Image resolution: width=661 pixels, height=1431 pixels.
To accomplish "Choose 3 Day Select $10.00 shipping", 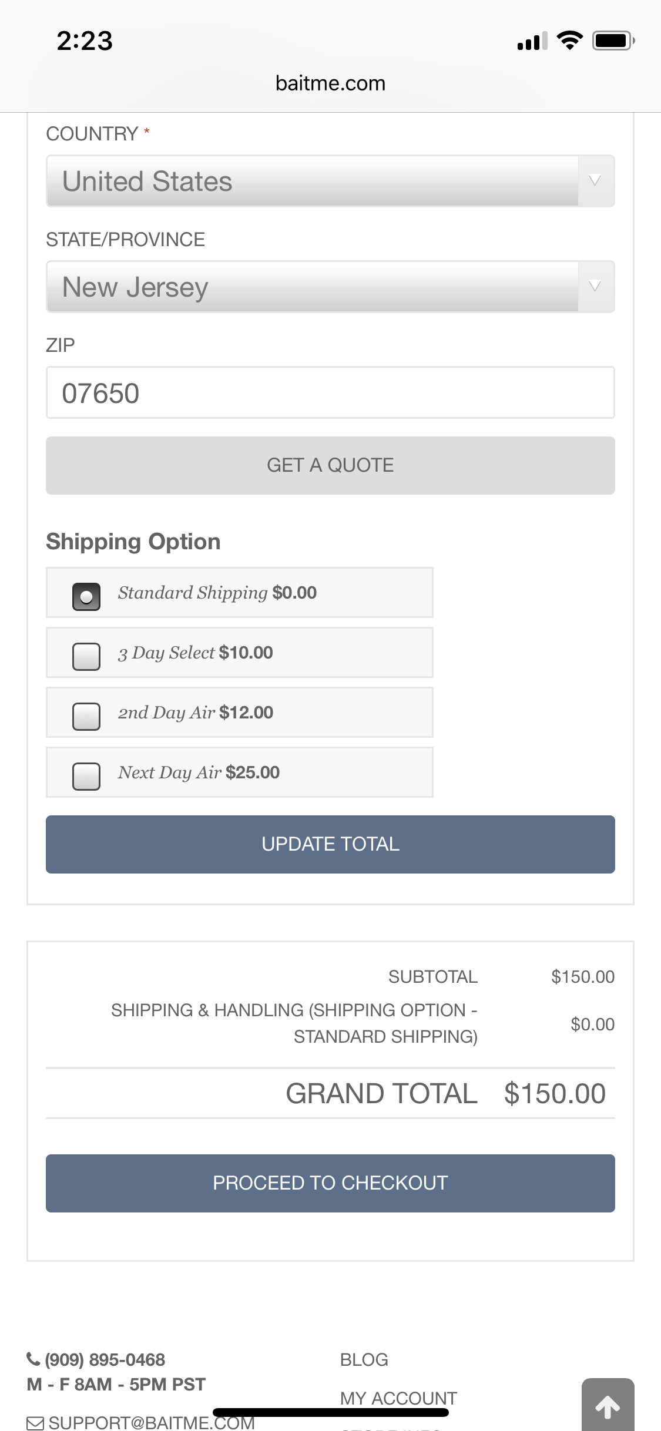I will pos(86,657).
